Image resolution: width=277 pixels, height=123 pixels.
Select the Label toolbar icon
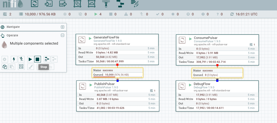click(135, 4)
